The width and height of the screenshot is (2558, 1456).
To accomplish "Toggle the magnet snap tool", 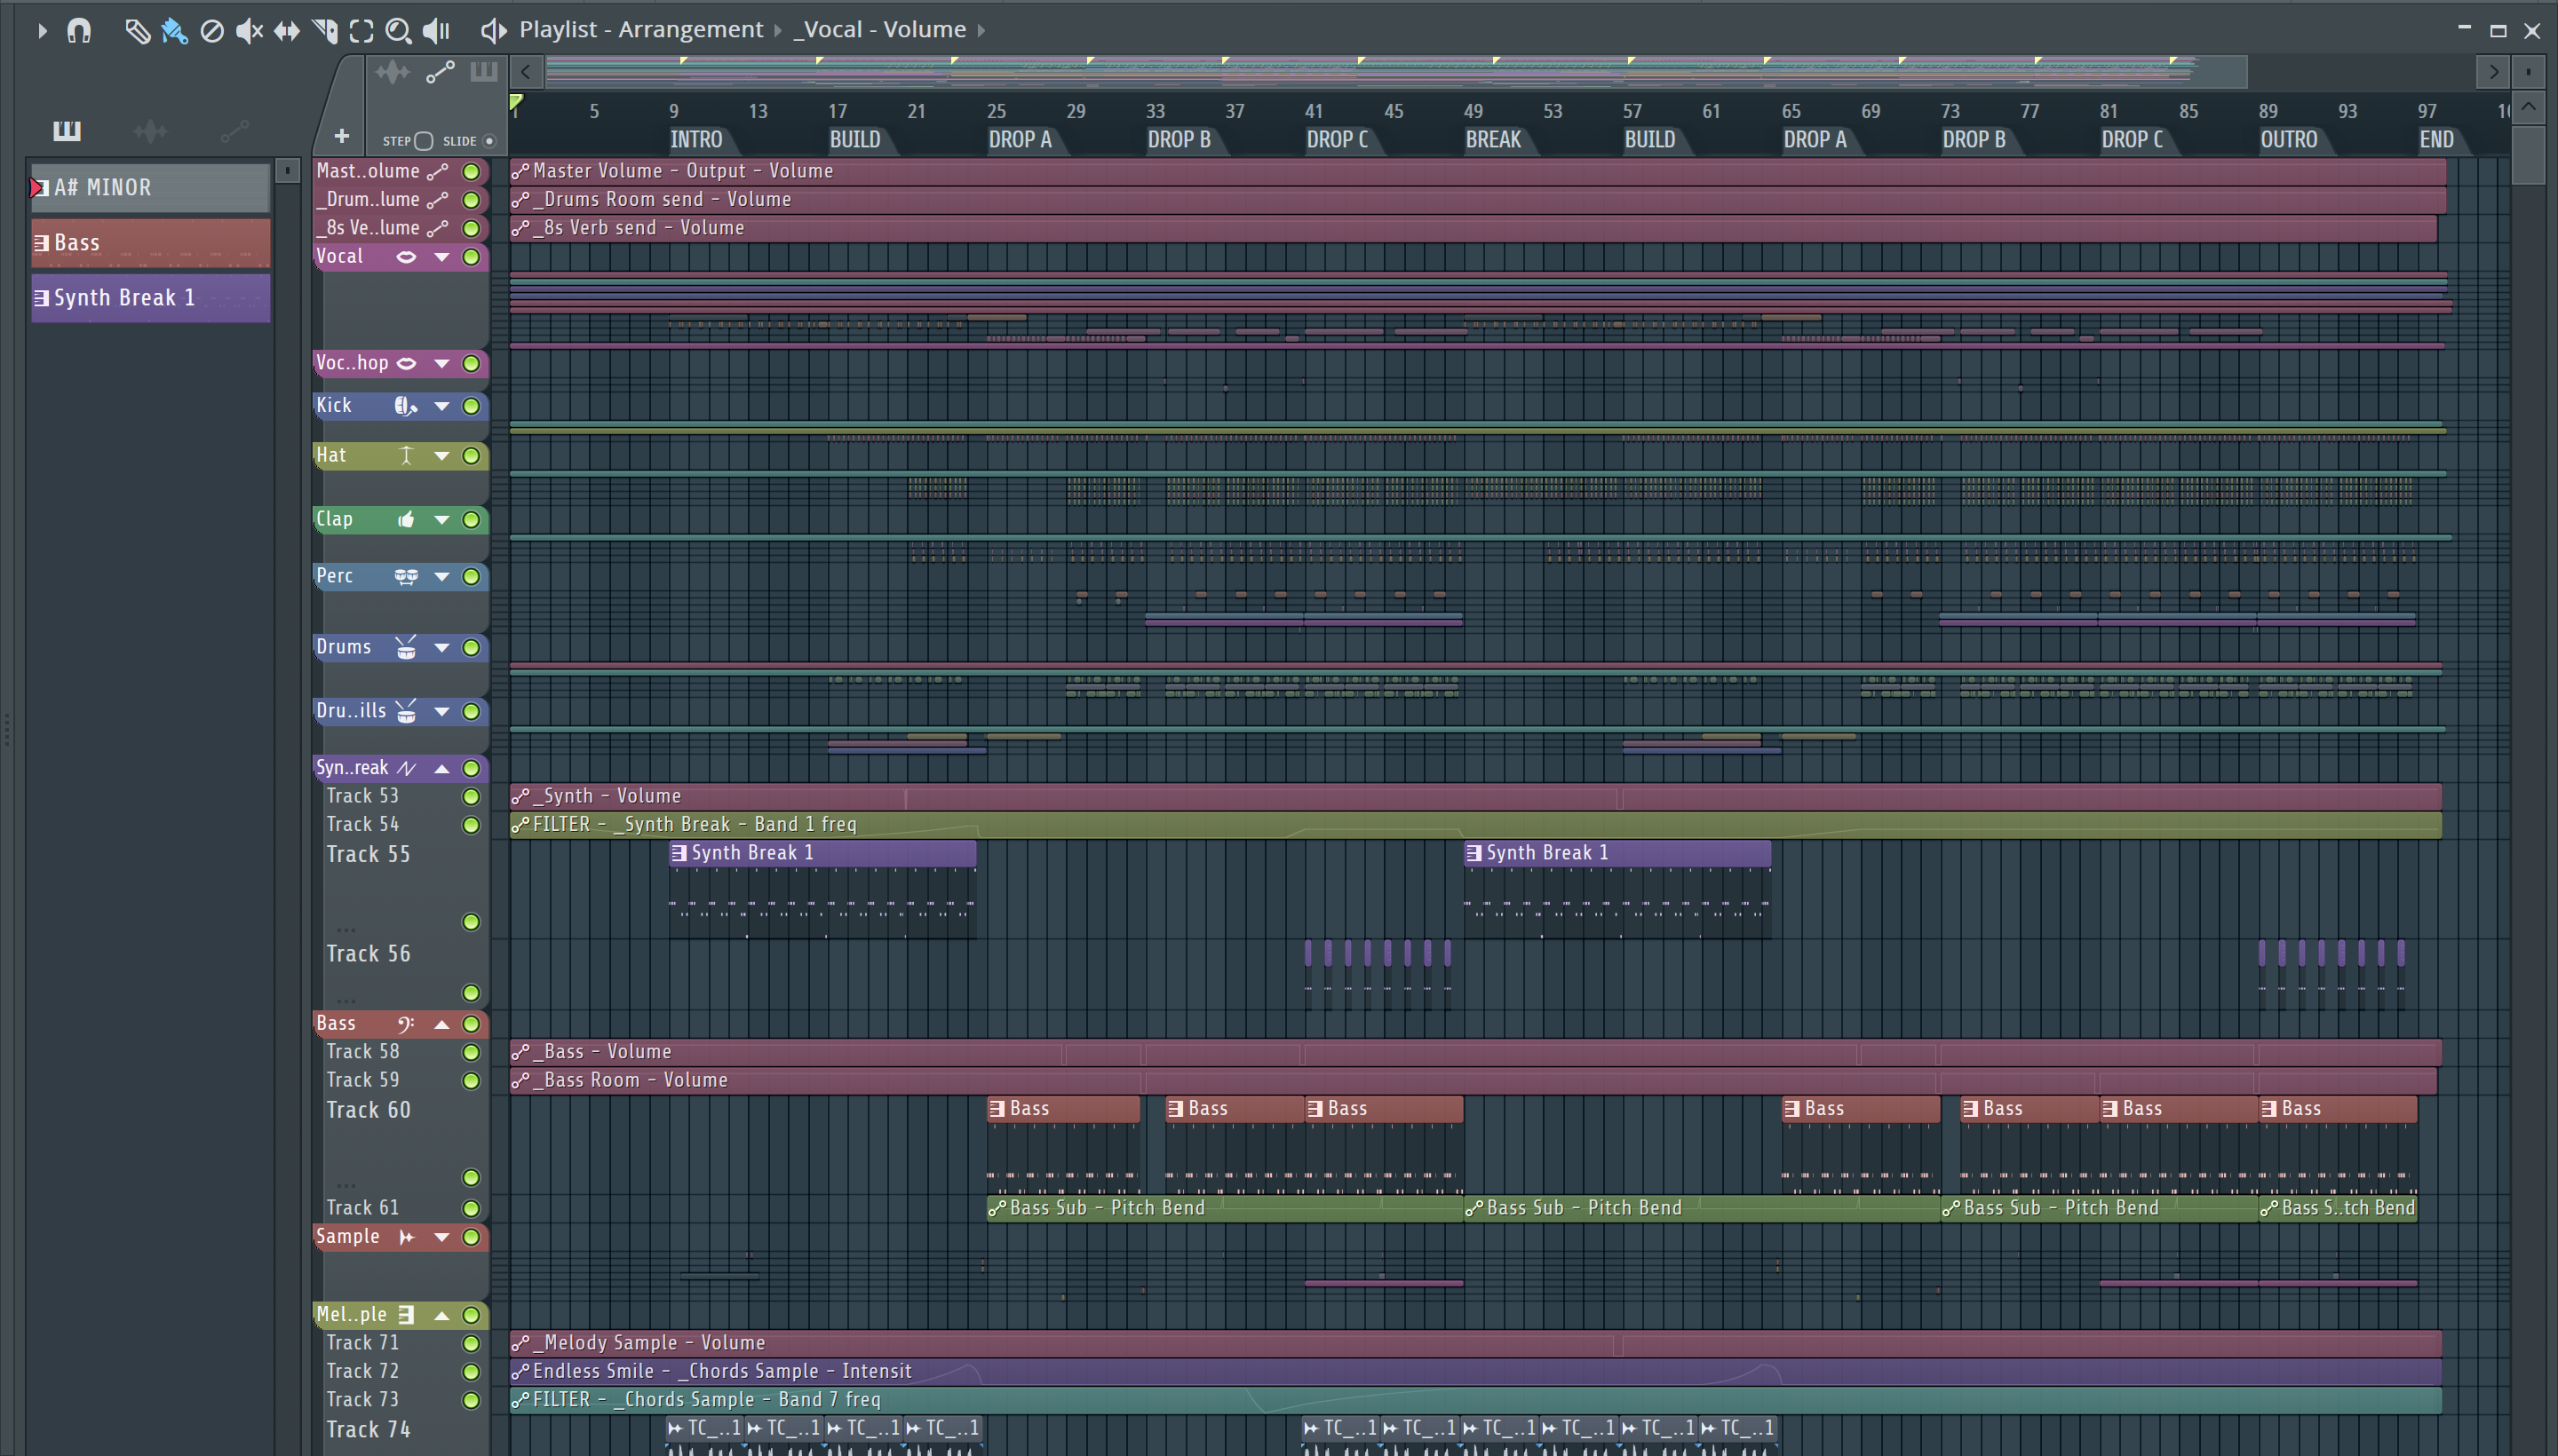I will click(x=78, y=31).
